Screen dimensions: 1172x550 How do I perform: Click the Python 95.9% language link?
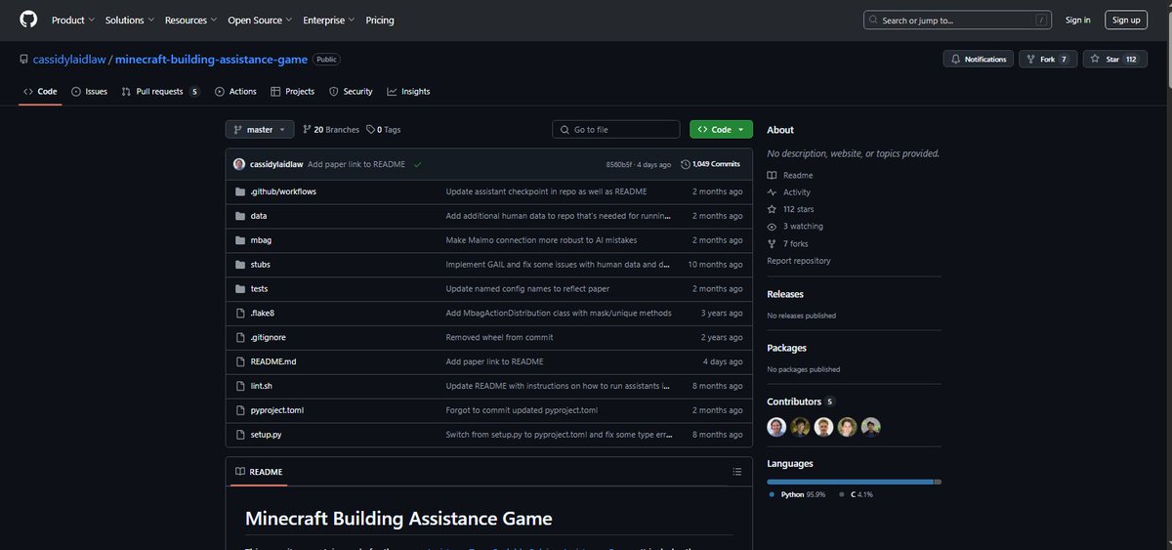[797, 494]
